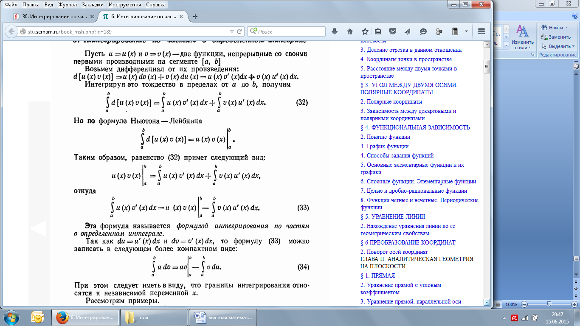Viewport: 580px width, 326px height.
Task: Open the Правка menu
Action: tap(31, 6)
